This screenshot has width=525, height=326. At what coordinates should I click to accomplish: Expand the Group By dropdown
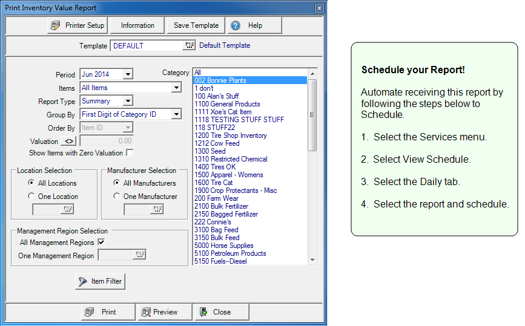176,114
